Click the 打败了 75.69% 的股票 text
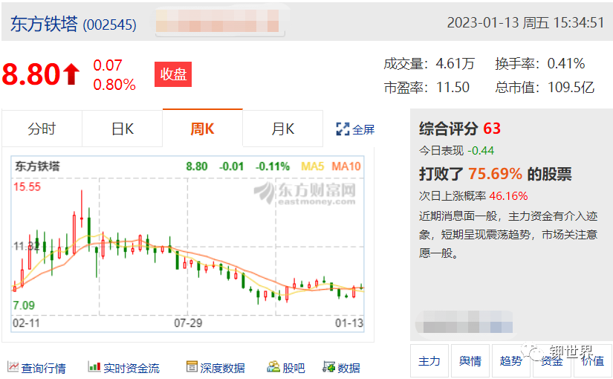 [x=496, y=174]
